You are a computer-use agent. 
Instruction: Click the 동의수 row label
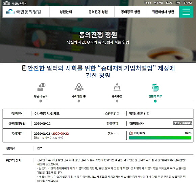point(112,134)
